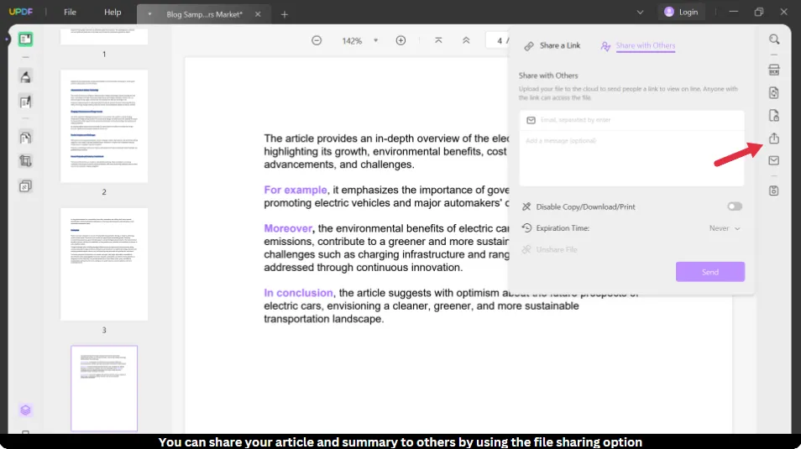The height and width of the screenshot is (449, 801).
Task: Open the File menu
Action: [x=70, y=12]
